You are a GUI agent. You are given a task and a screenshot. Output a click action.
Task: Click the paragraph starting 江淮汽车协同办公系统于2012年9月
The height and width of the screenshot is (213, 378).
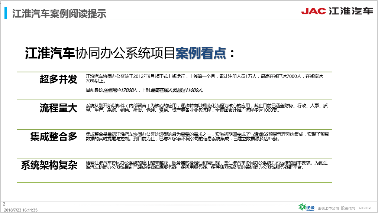204,78
